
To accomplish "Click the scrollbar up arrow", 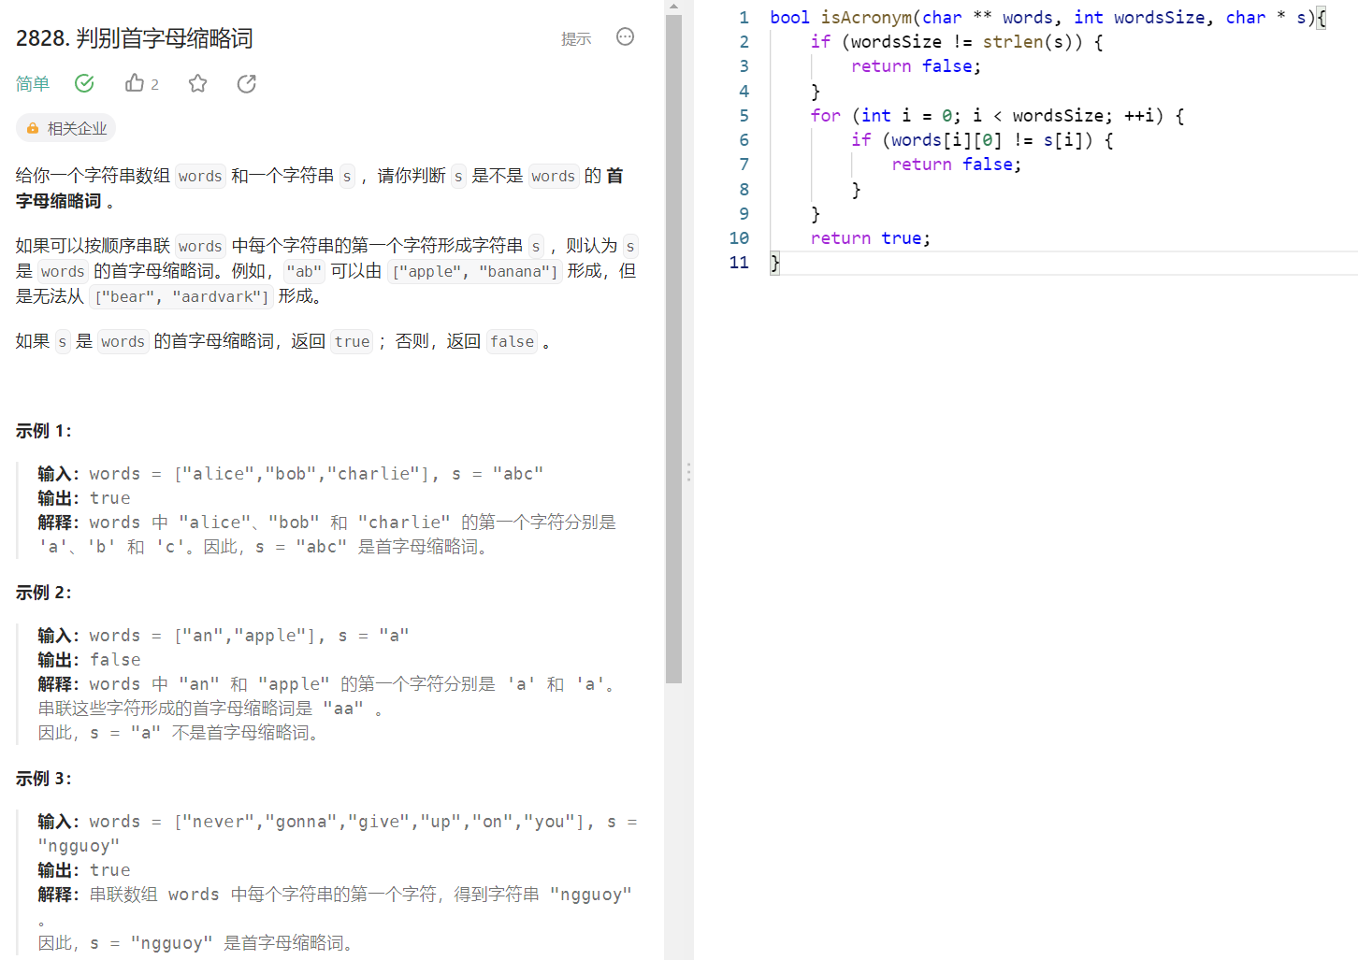I will point(673,7).
